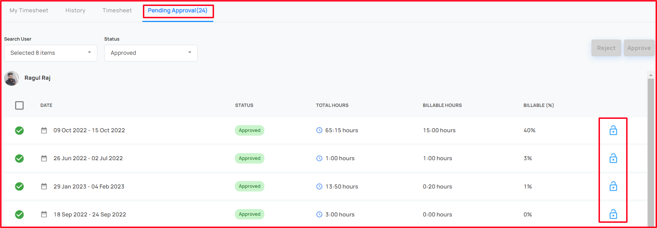Click the date range 18 Sep 2022 - 24 Sep 2022
Image resolution: width=657 pixels, height=228 pixels.
90,214
